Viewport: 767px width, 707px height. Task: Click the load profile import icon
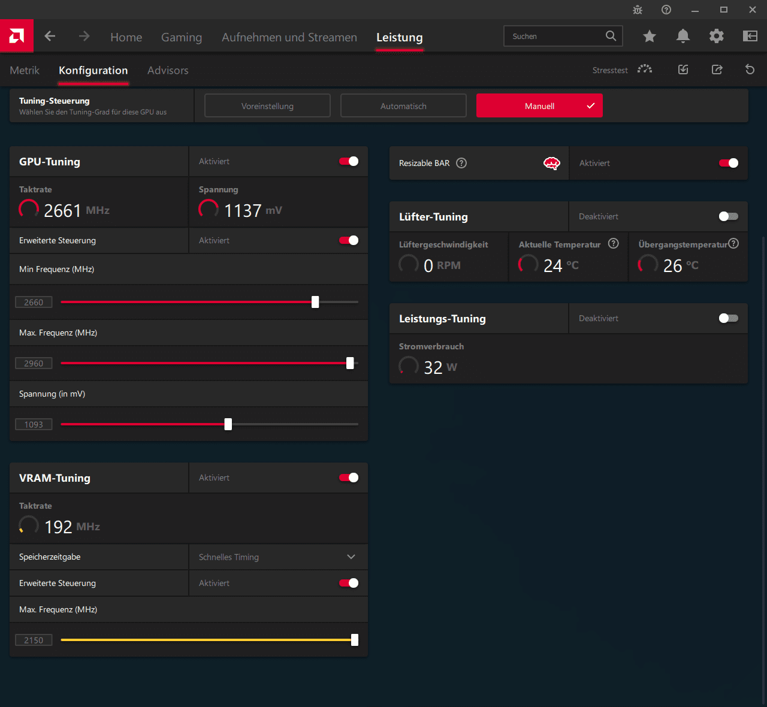coord(683,70)
